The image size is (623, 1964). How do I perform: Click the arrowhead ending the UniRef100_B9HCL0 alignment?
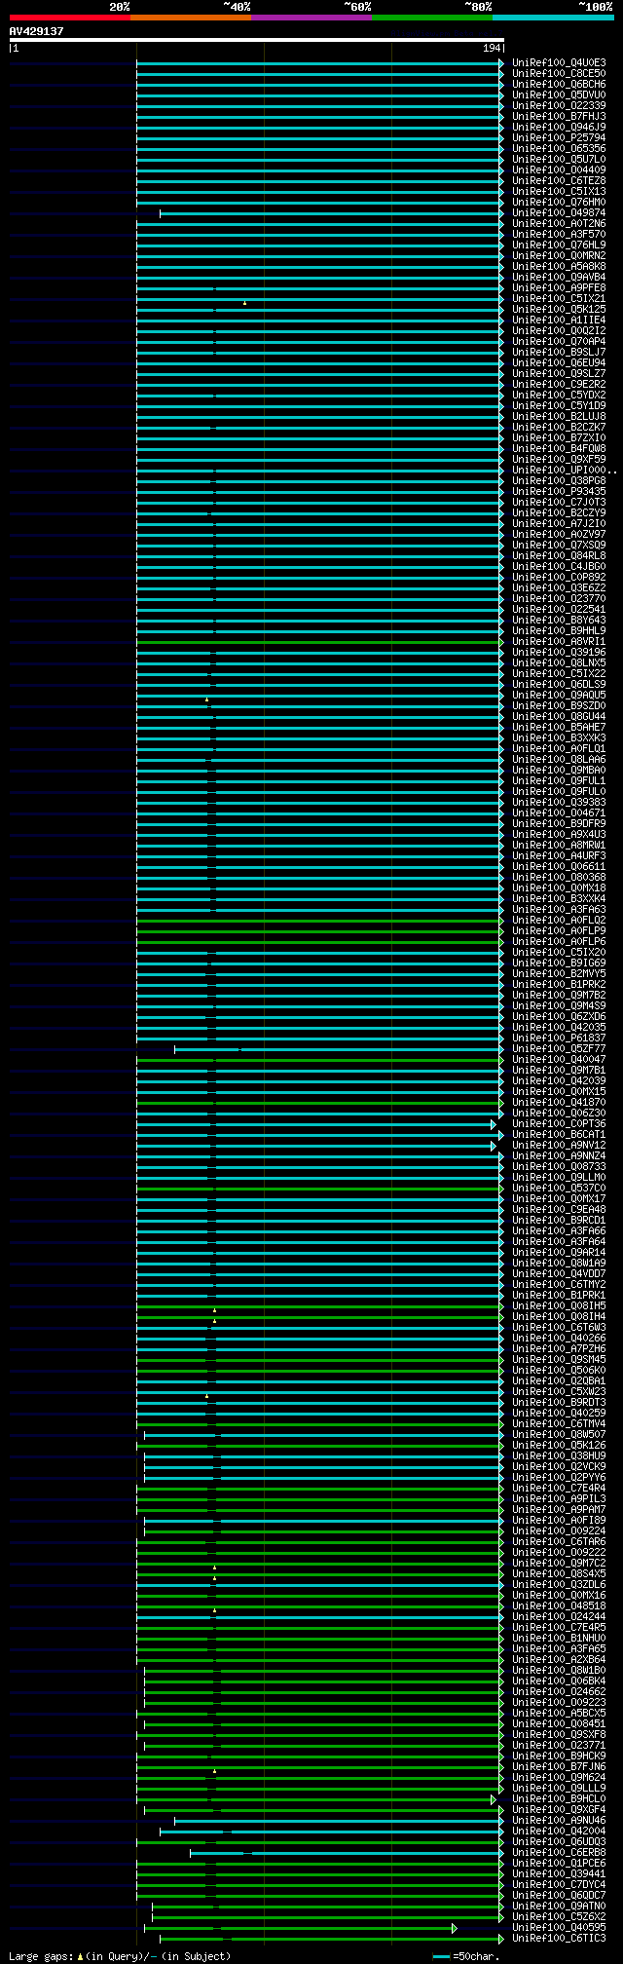pos(494,1799)
